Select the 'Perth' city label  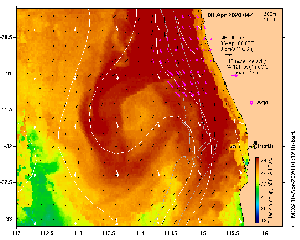(x=265, y=146)
